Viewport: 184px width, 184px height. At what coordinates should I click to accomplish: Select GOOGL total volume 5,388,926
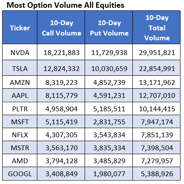(x=157, y=174)
